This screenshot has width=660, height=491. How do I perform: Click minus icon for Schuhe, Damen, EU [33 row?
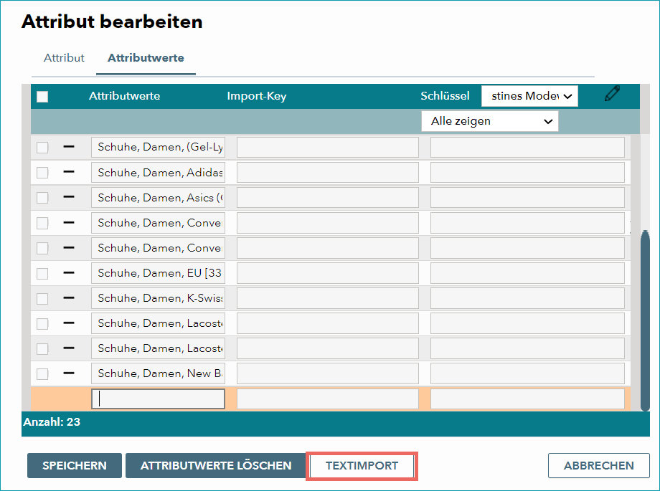click(69, 272)
